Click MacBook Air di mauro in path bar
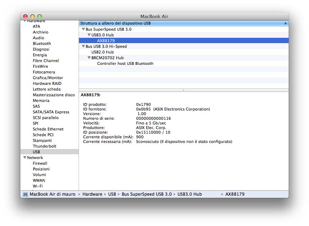This screenshot has width=309, height=226. 53,194
